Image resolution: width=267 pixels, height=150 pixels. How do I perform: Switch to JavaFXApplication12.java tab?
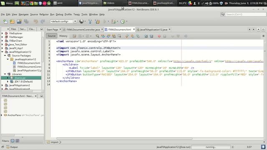point(154,30)
